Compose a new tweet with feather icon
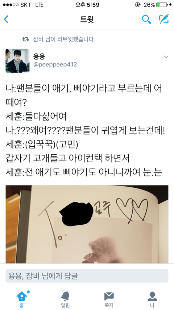 pyautogui.click(x=164, y=19)
